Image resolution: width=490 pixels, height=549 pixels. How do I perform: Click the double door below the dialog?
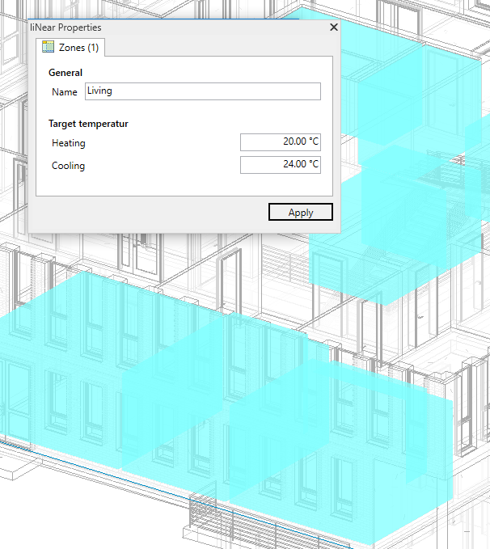[x=143, y=253]
